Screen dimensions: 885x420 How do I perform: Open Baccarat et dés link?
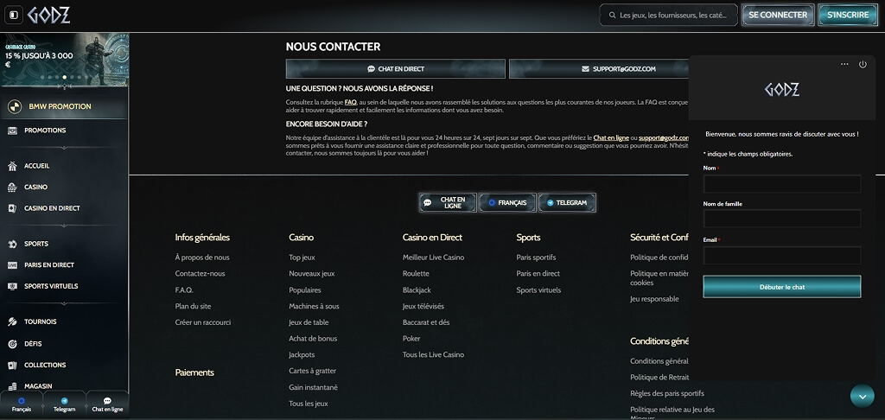(426, 322)
